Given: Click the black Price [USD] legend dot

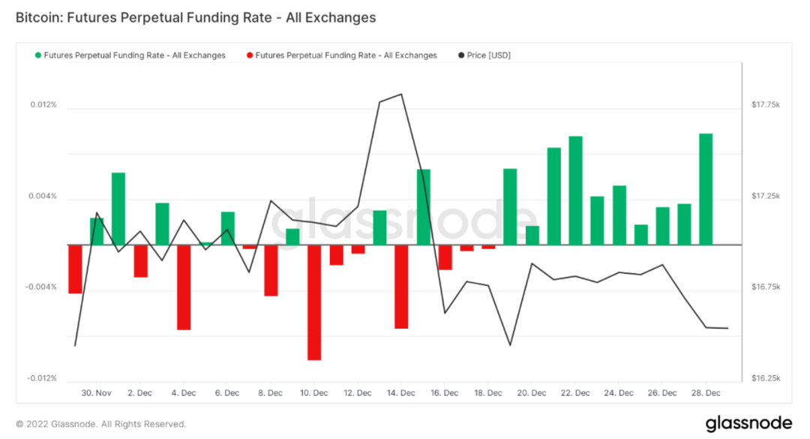Looking at the screenshot, I should coord(460,56).
